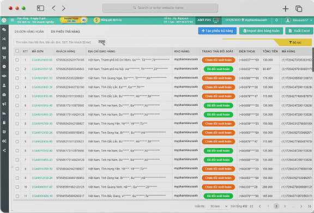Click the share sidebar icon
Image resolution: width=314 pixels, height=213 pixels.
point(4,150)
